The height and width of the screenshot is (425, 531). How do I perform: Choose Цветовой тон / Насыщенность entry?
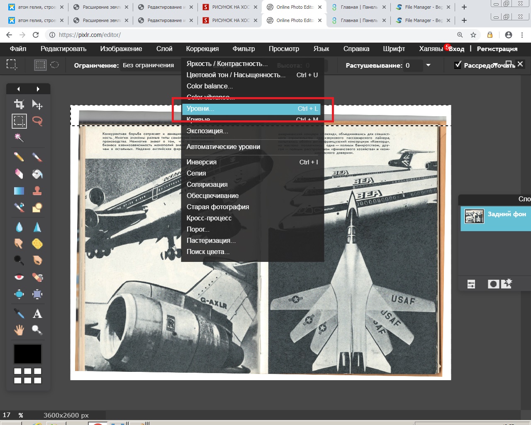[253, 75]
